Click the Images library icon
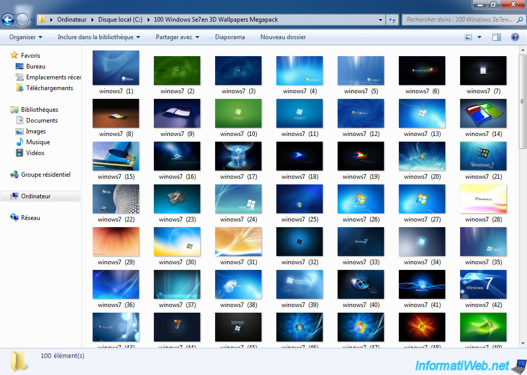The image size is (527, 375). pyautogui.click(x=20, y=131)
